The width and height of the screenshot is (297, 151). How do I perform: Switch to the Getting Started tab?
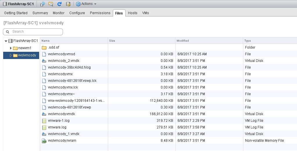[x=16, y=13]
